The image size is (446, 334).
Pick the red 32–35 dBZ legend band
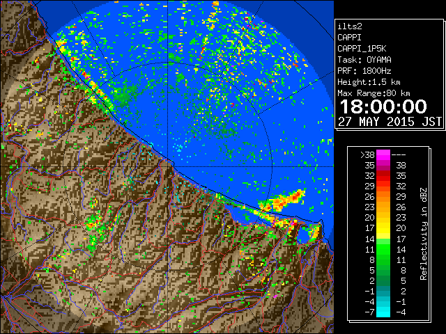click(x=383, y=176)
